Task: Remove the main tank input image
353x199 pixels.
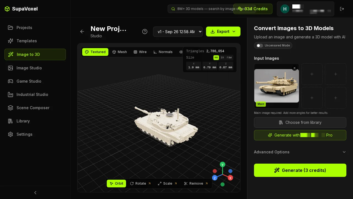Action: pyautogui.click(x=295, y=68)
